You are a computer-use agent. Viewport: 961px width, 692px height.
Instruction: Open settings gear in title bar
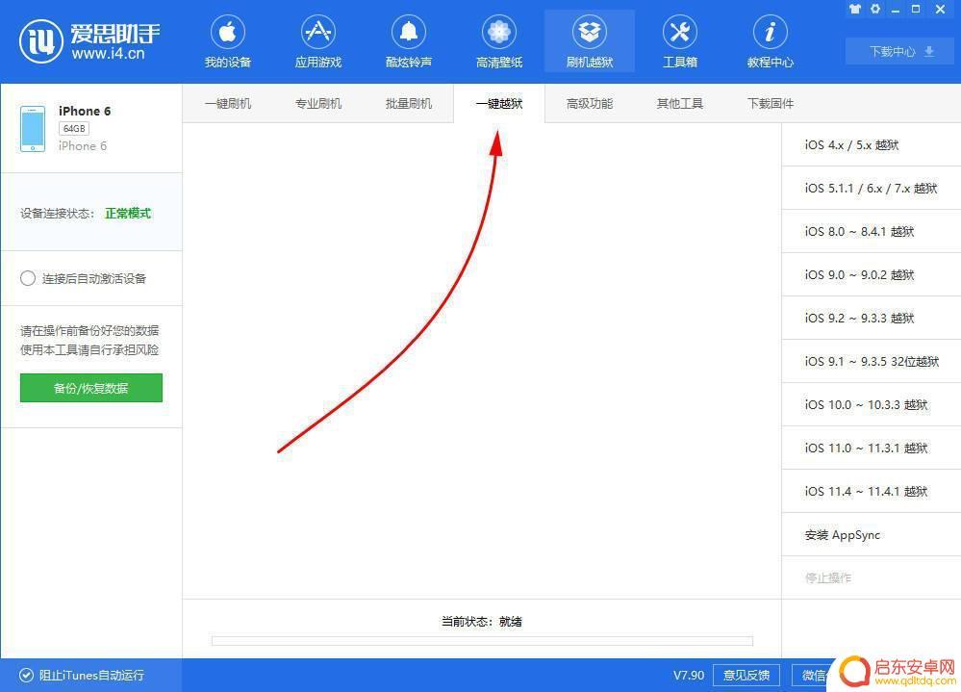(x=875, y=9)
